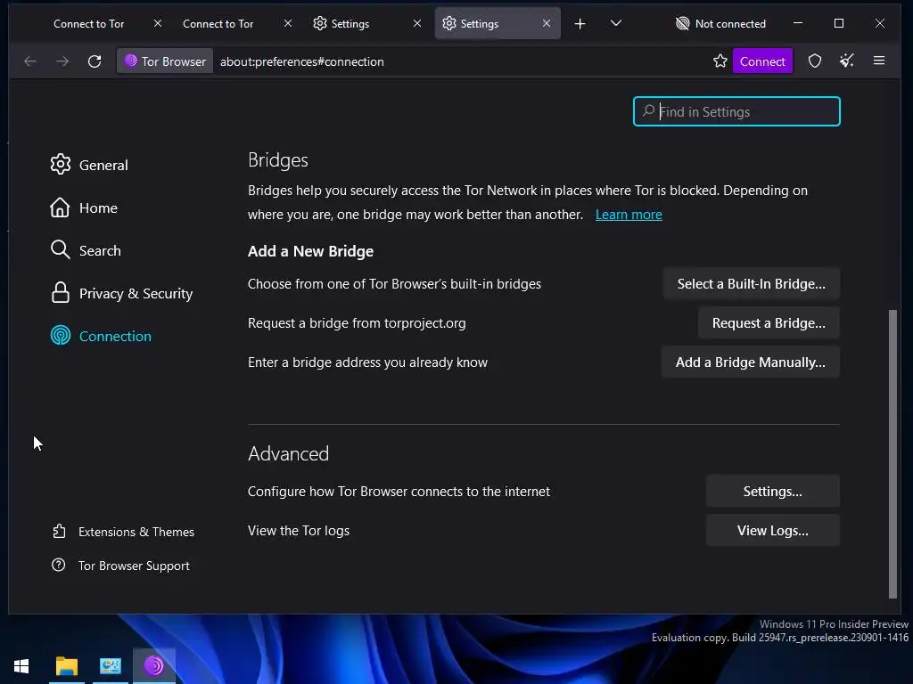This screenshot has height=684, width=913.
Task: Click the Add a New Bridge heading
Action: [310, 251]
